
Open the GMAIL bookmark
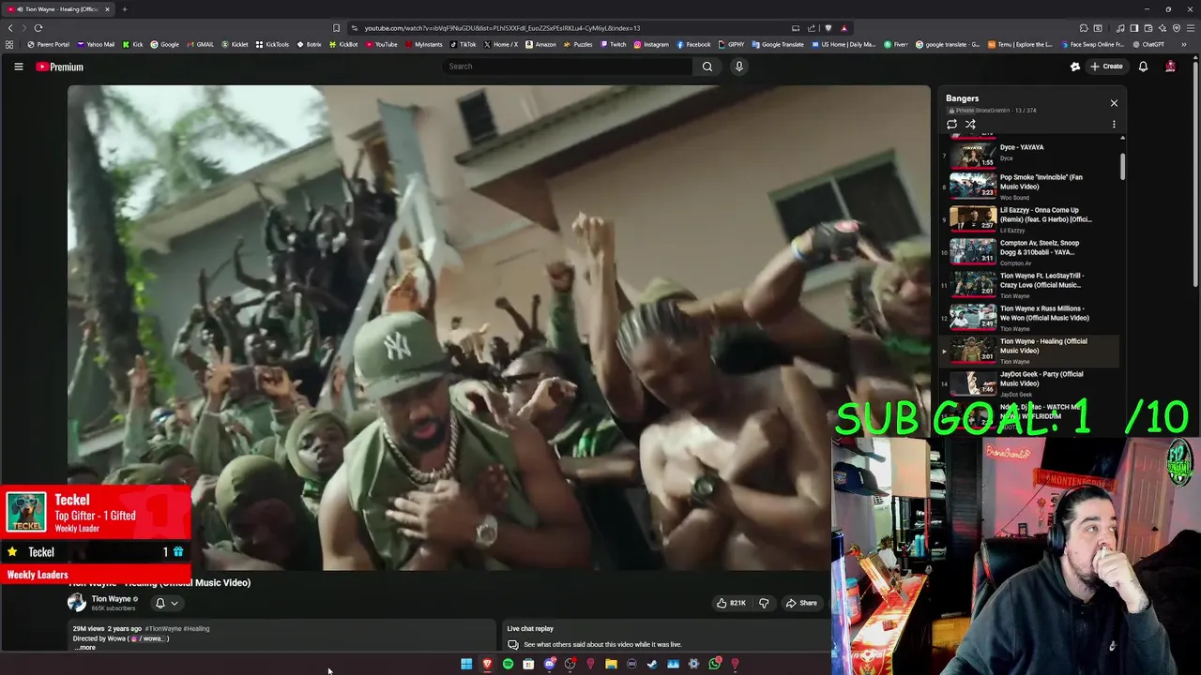[x=201, y=44]
